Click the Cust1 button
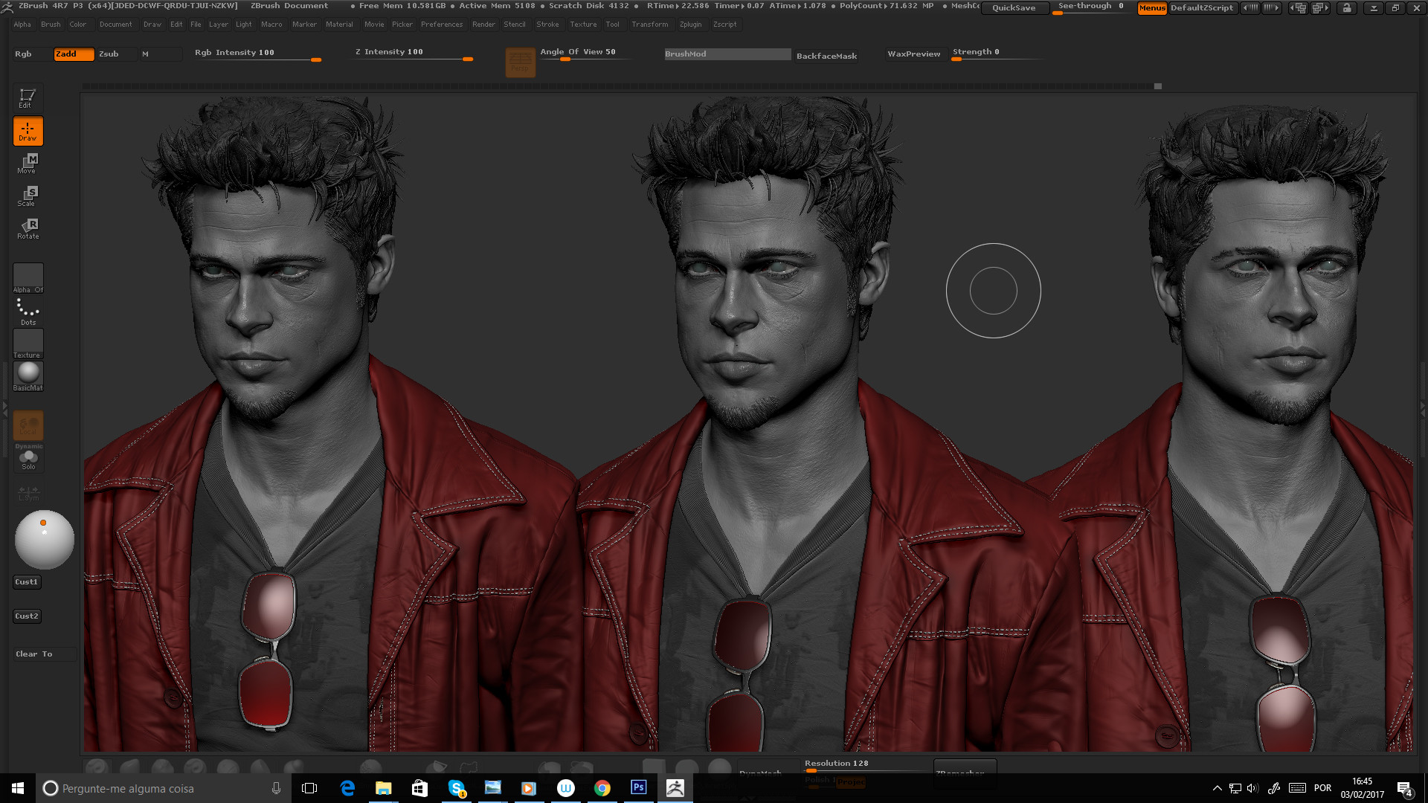Screen dimensions: 1428x803 [x=27, y=582]
